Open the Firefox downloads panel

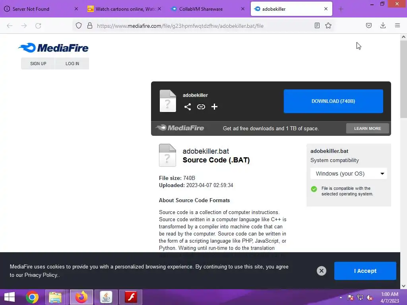pyautogui.click(x=383, y=25)
